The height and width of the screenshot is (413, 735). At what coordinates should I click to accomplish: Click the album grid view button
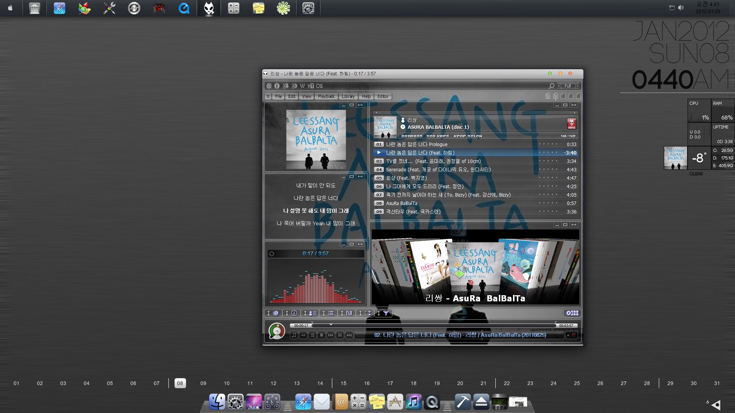(572, 313)
